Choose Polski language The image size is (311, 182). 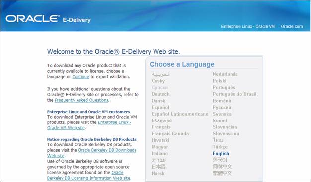tap(220, 81)
